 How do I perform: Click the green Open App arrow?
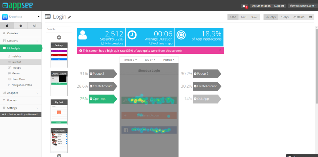pyautogui.click(x=103, y=99)
